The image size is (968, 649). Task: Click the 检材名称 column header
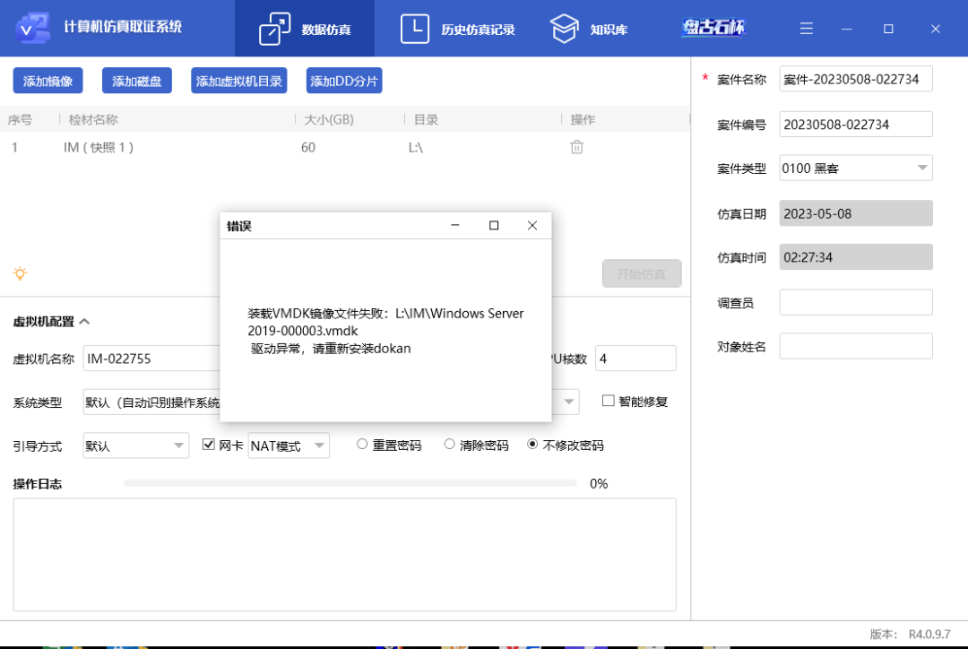[x=93, y=120]
